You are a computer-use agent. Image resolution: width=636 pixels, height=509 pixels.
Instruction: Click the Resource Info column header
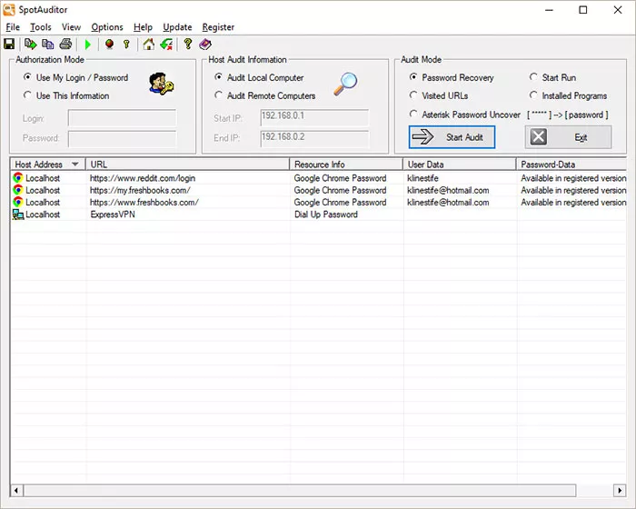[x=346, y=165]
